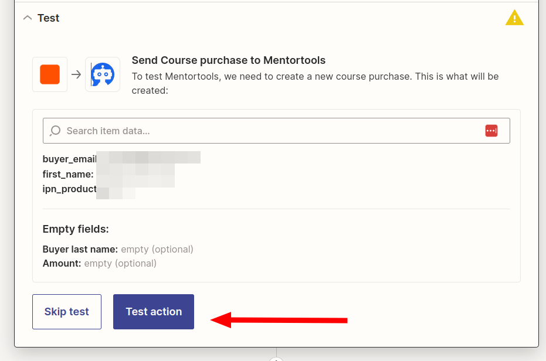Select the first_name field label
The width and height of the screenshot is (546, 361).
(68, 174)
